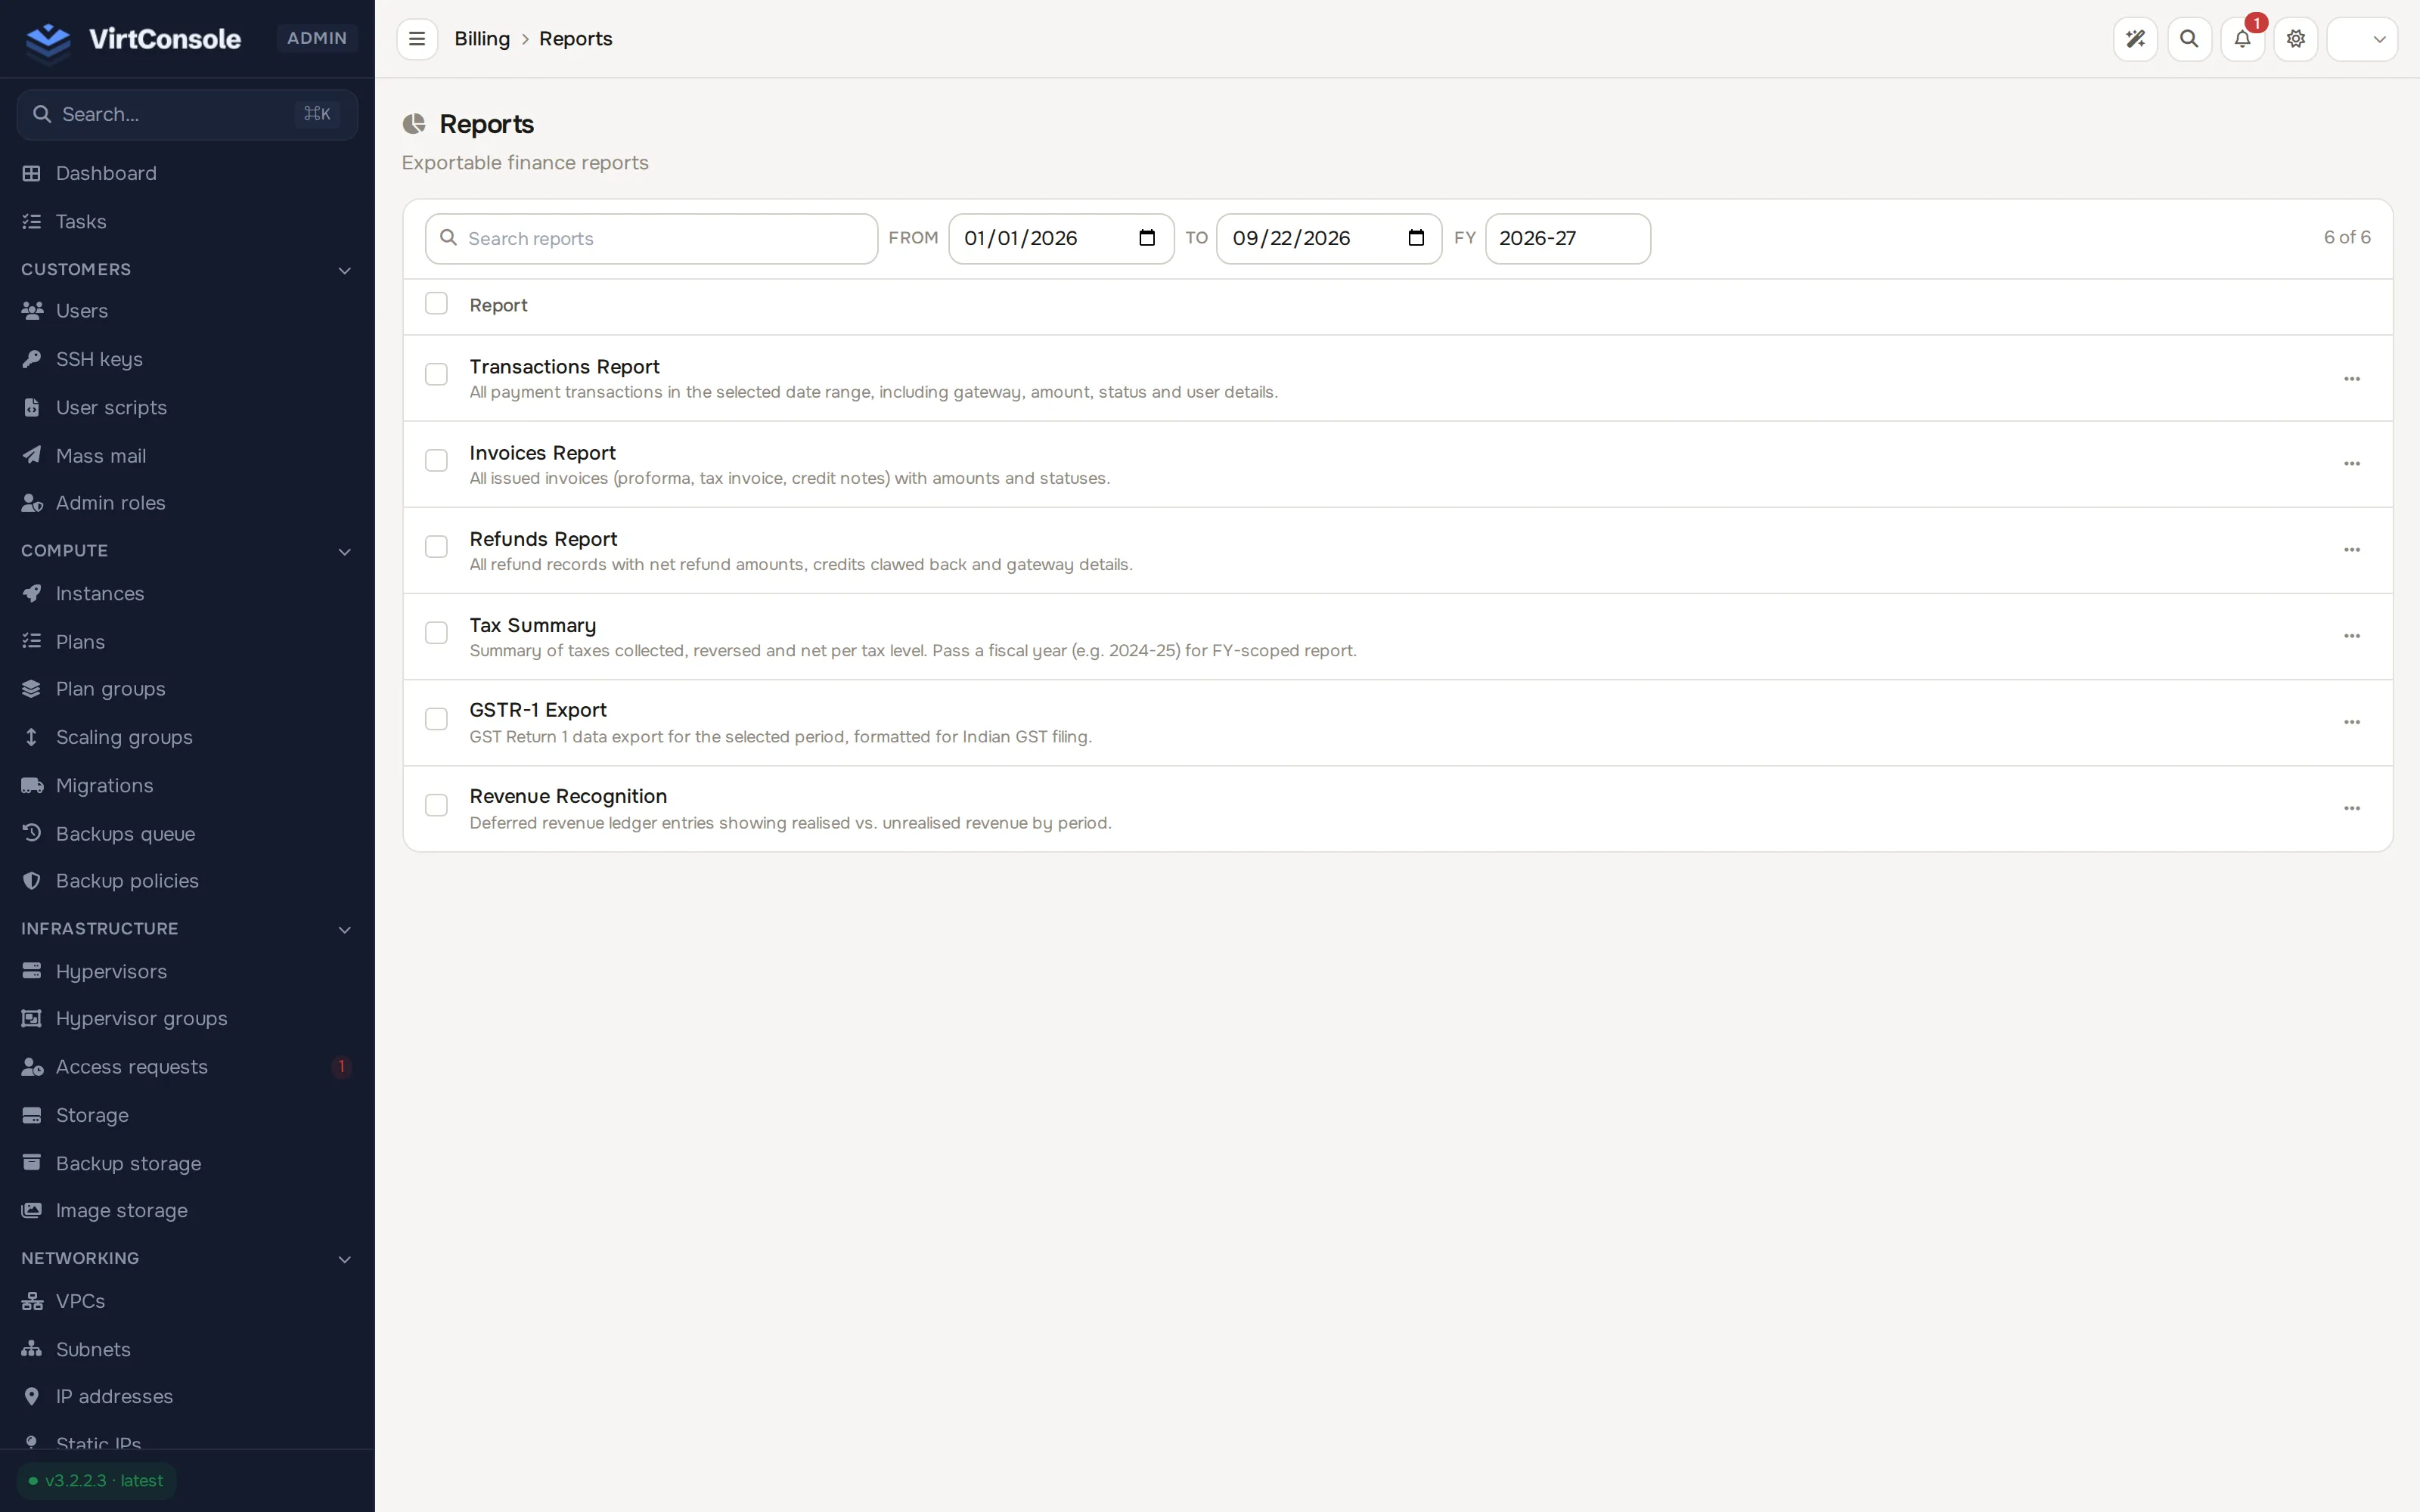
Task: Check the Invoices Report checkbox
Action: point(436,461)
